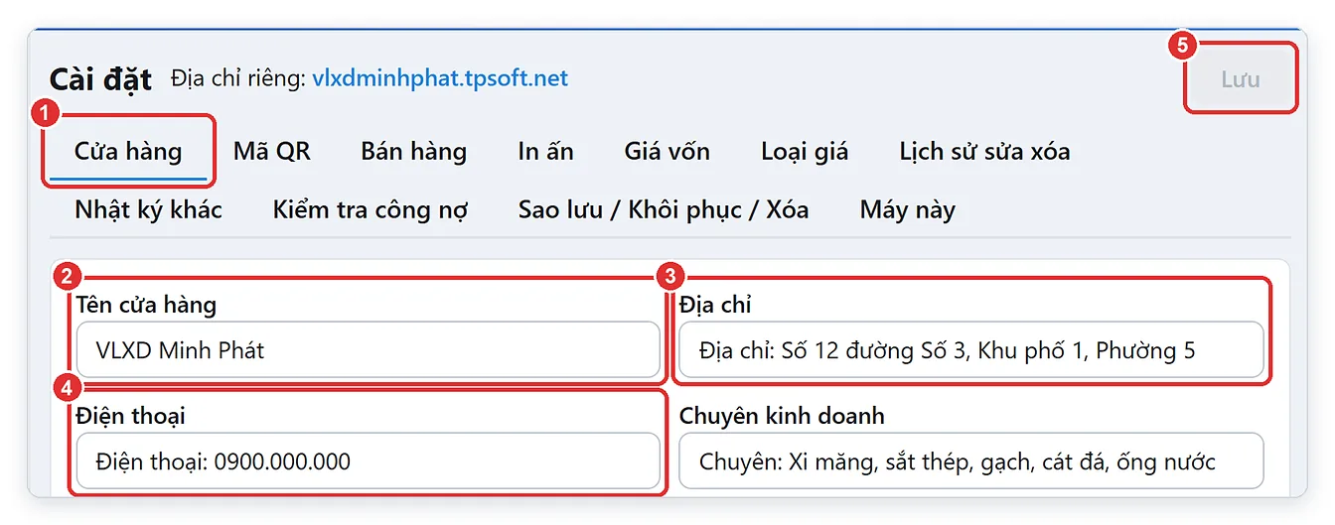1335x525 pixels.
Task: Open the Bán hàng settings tab
Action: pos(414,151)
